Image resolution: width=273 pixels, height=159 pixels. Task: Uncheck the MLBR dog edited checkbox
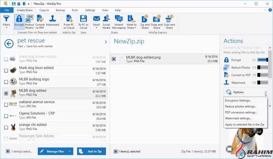click(x=6, y=93)
